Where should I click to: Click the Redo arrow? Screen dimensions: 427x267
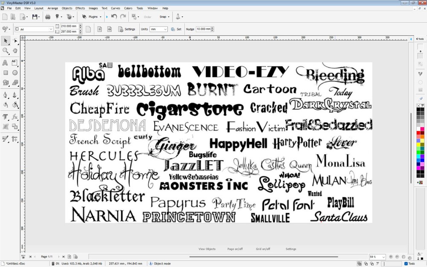click(123, 17)
